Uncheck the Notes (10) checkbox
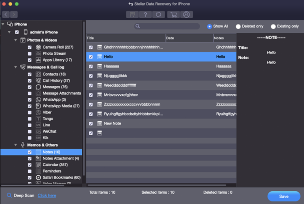Viewport: 304px width, 204px height. click(x=30, y=152)
